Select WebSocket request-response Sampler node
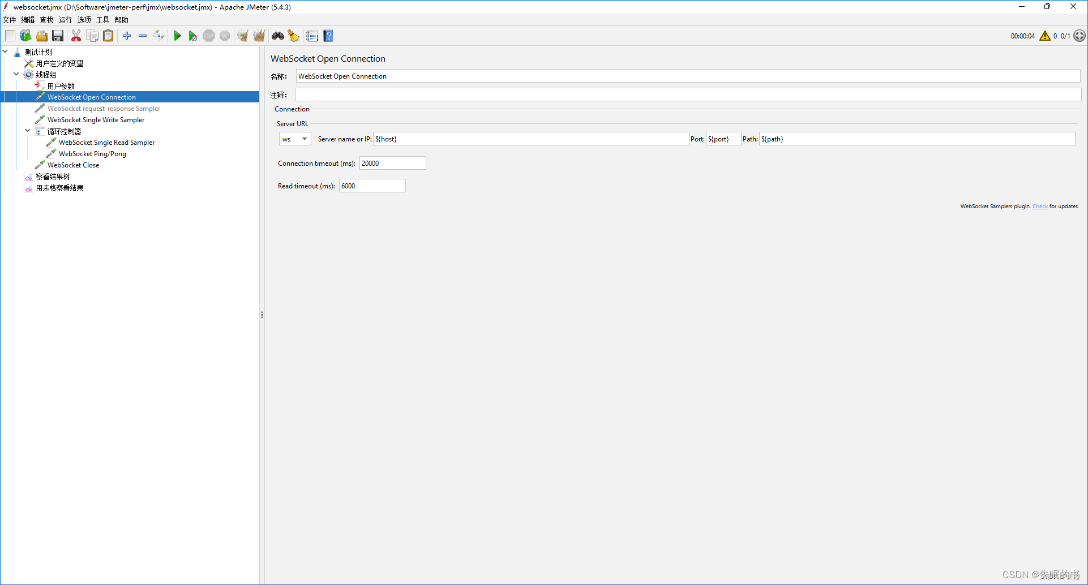 tap(104, 109)
